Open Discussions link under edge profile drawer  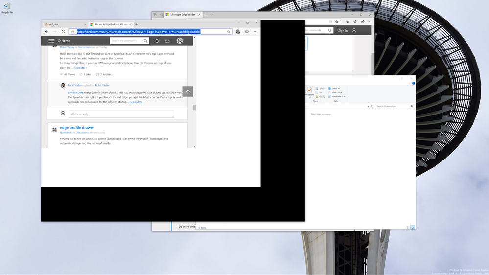pyautogui.click(x=82, y=132)
